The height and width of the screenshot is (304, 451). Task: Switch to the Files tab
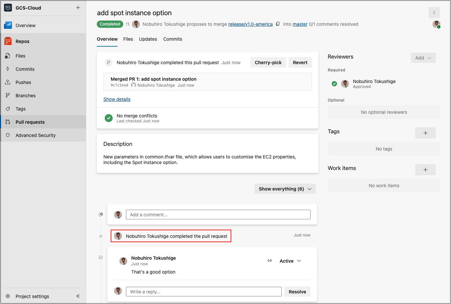(128, 39)
